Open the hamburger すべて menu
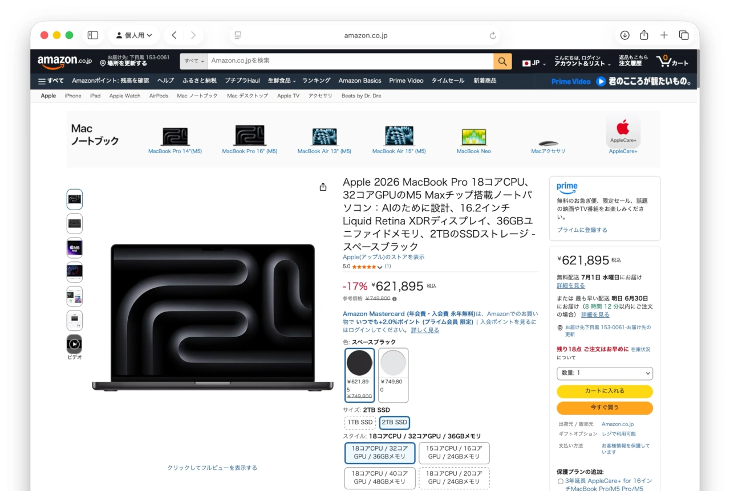730x491 pixels. [51, 81]
